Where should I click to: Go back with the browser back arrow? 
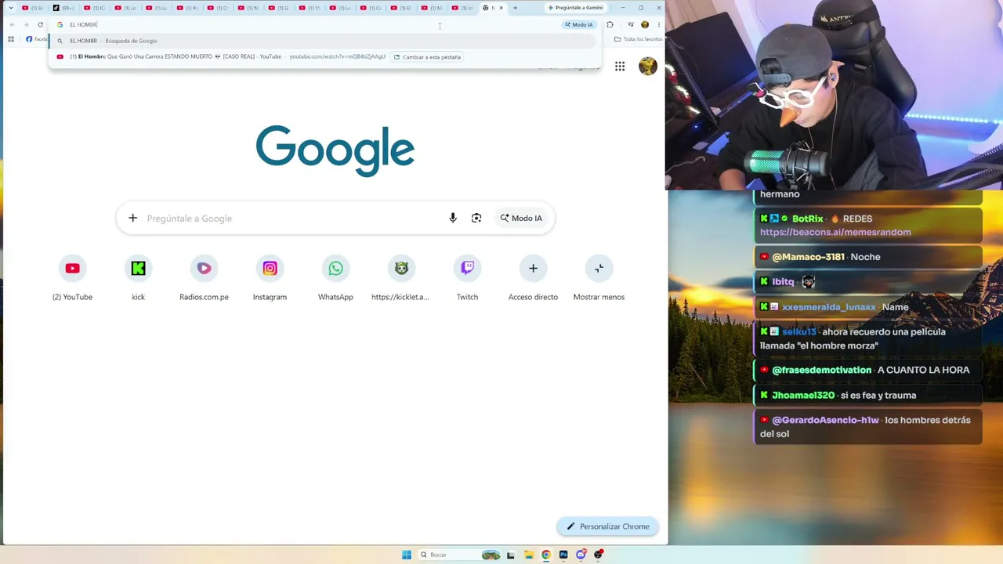tap(12, 24)
